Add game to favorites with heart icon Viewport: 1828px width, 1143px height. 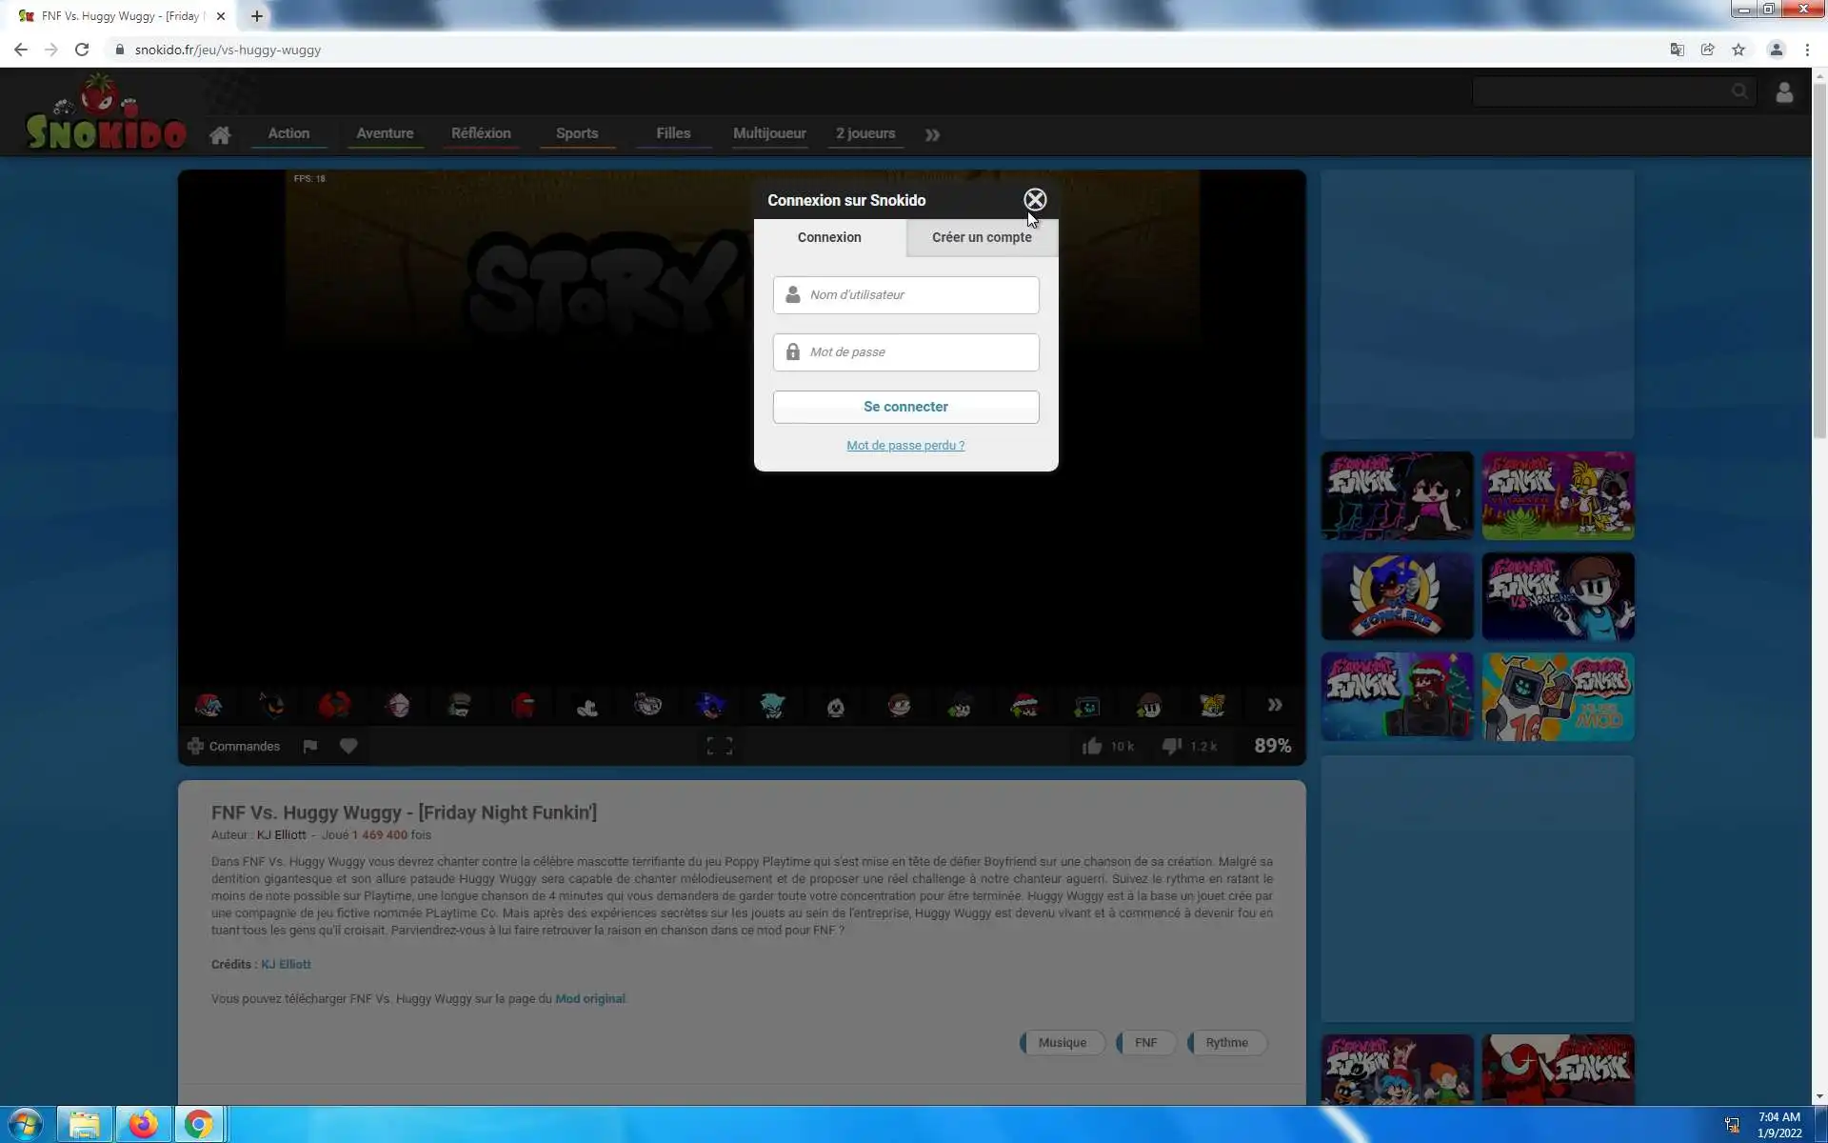(348, 746)
